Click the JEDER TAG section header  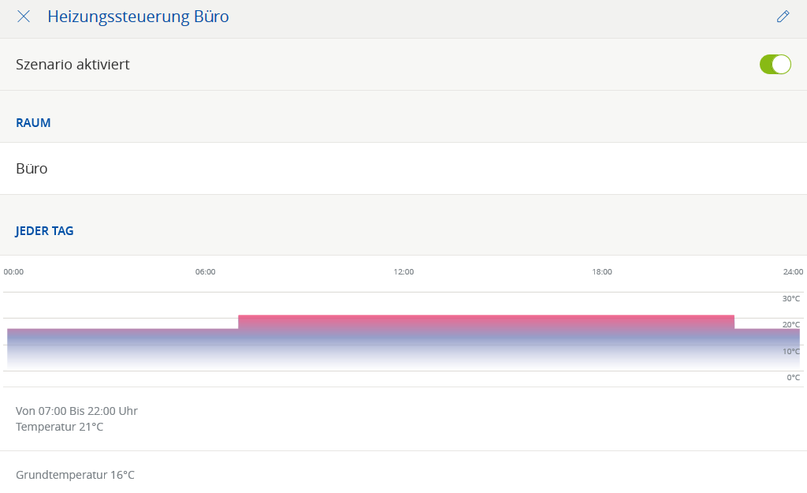(x=45, y=231)
